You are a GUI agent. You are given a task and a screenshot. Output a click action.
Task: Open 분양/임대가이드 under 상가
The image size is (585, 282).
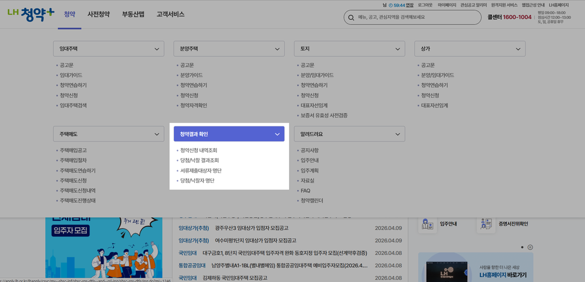point(438,75)
